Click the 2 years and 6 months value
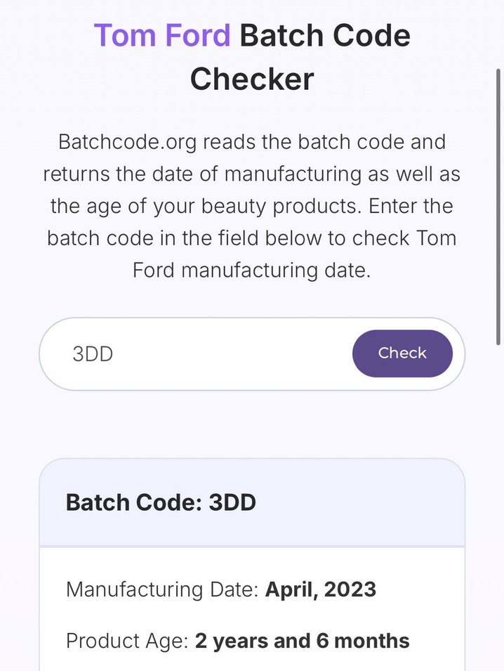This screenshot has width=504, height=671. tap(303, 641)
